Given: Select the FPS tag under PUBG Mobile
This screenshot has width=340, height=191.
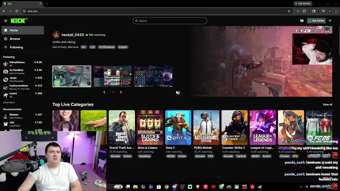Looking at the screenshot, I should coord(211,156).
